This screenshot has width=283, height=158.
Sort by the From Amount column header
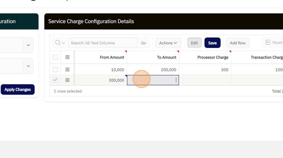[x=112, y=57]
